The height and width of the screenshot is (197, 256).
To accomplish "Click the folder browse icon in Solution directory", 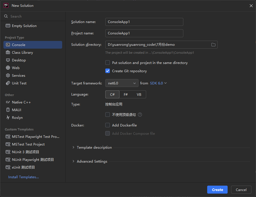I will (x=213, y=45).
